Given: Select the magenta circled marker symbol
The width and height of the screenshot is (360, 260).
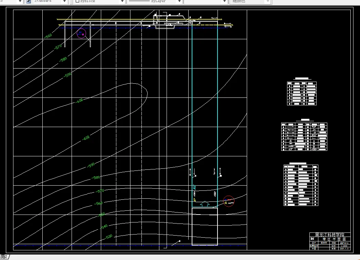Looking at the screenshot, I should tap(81, 33).
